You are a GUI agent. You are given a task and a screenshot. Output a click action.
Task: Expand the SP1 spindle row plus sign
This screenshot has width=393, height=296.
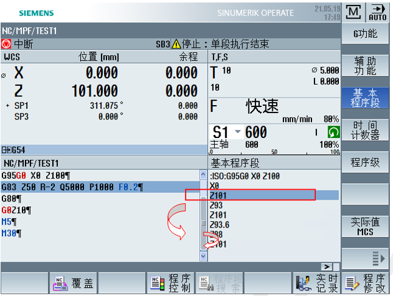point(7,106)
